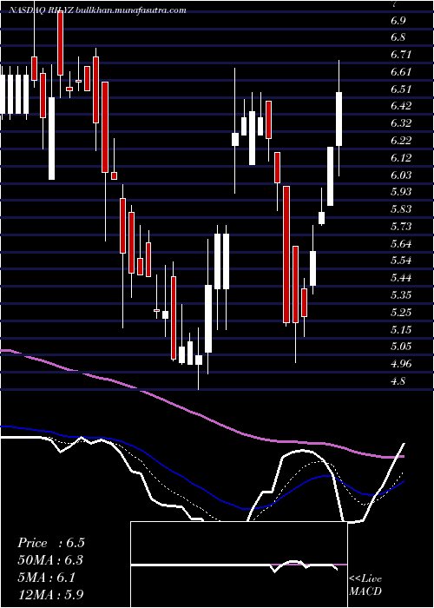
Task: Click the Price : 6.5 readout
Action: pos(50,543)
